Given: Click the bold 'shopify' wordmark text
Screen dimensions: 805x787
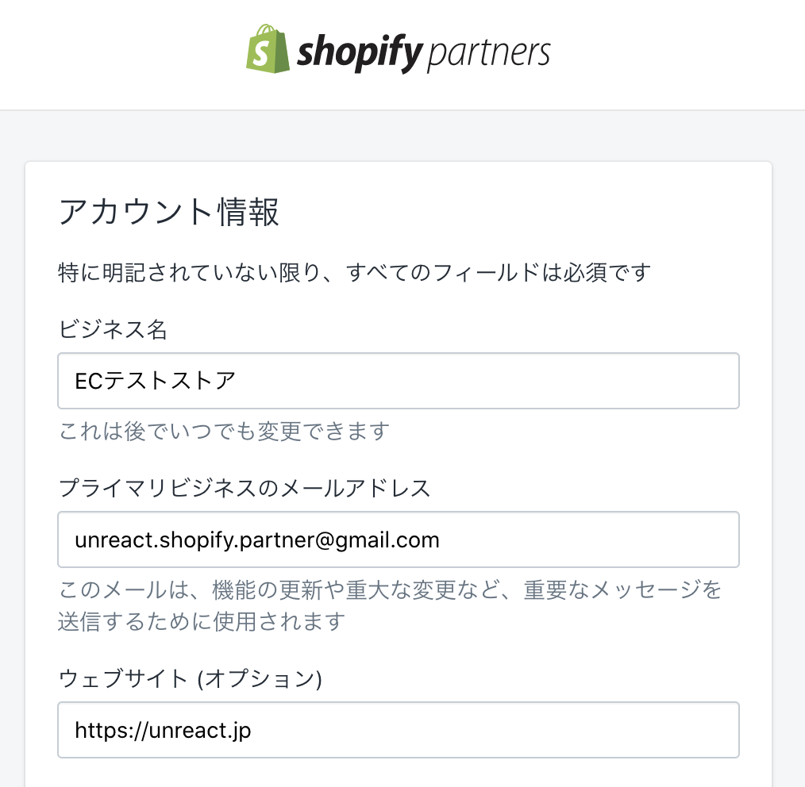Looking at the screenshot, I should tap(360, 54).
